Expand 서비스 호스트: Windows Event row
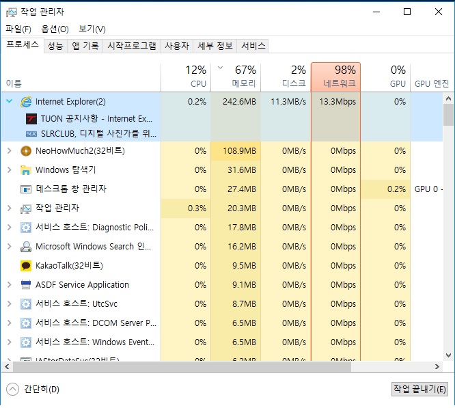The height and width of the screenshot is (408, 455). click(x=10, y=342)
